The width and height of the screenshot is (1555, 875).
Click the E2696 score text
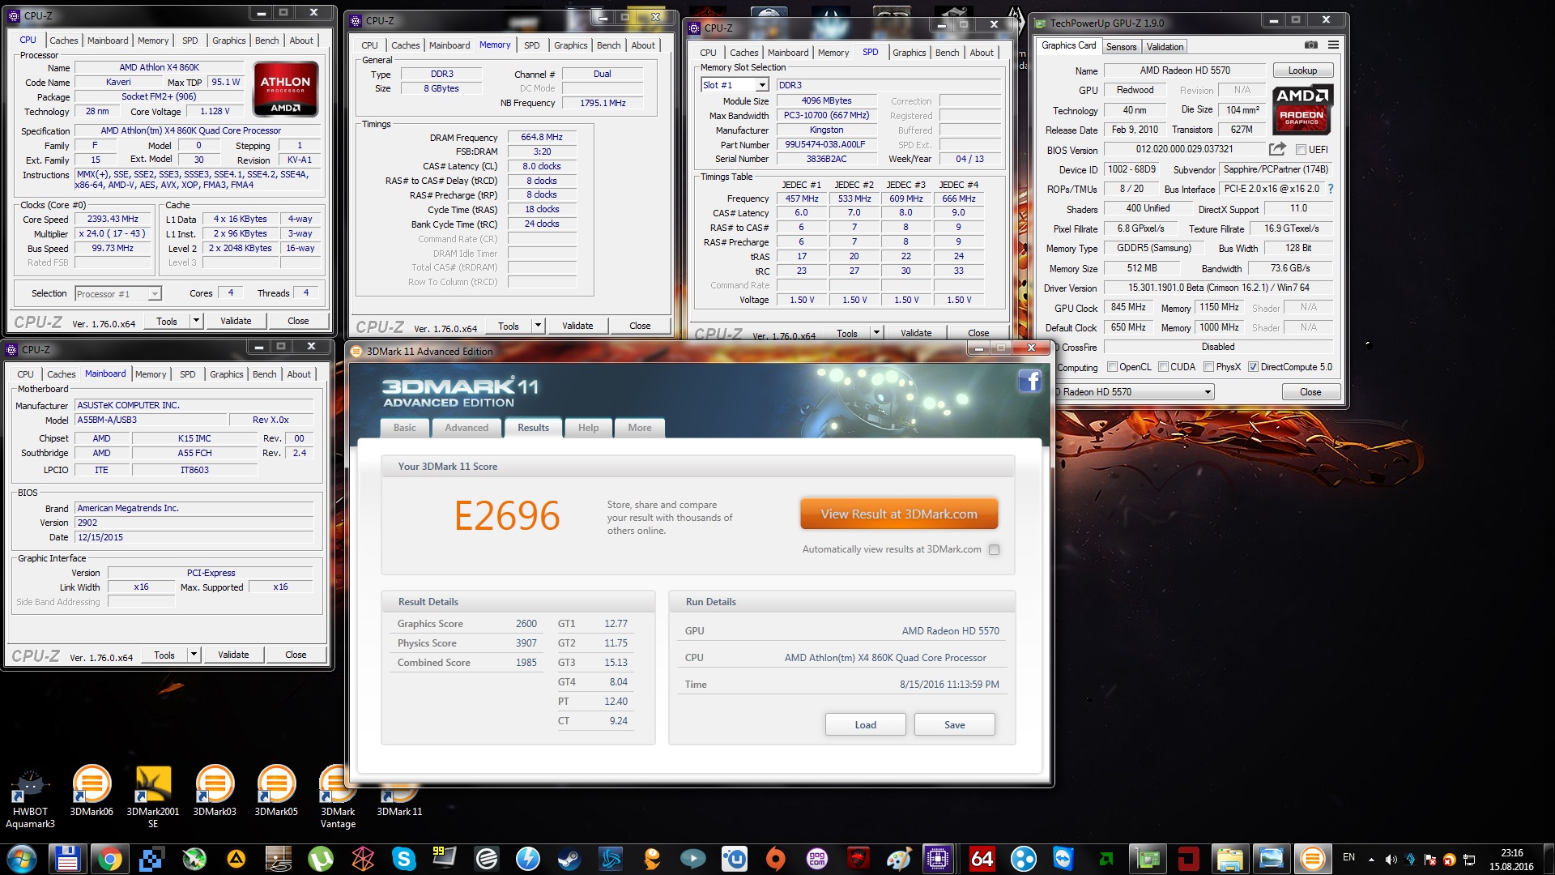pos(507,516)
